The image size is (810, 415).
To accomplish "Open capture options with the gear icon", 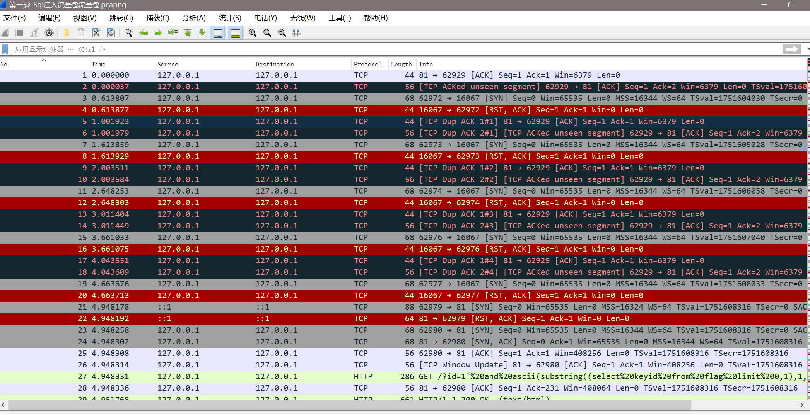I will [49, 33].
